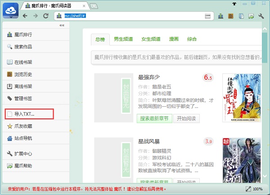Click 开始阅读 button for 最强弃少
270x195 pixels.
pos(186,118)
